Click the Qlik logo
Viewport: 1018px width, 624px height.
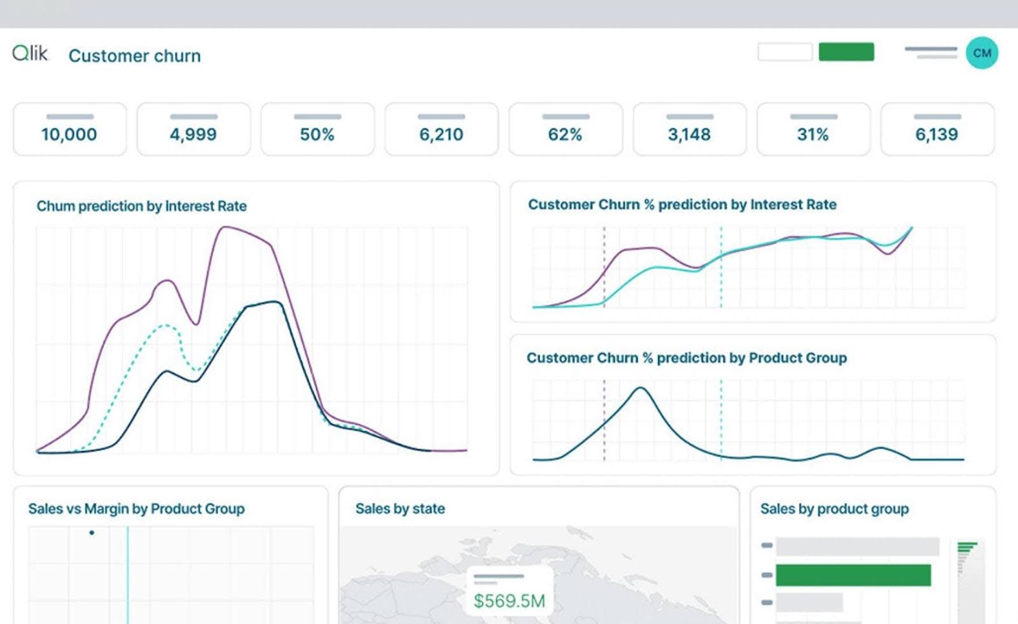click(x=31, y=53)
